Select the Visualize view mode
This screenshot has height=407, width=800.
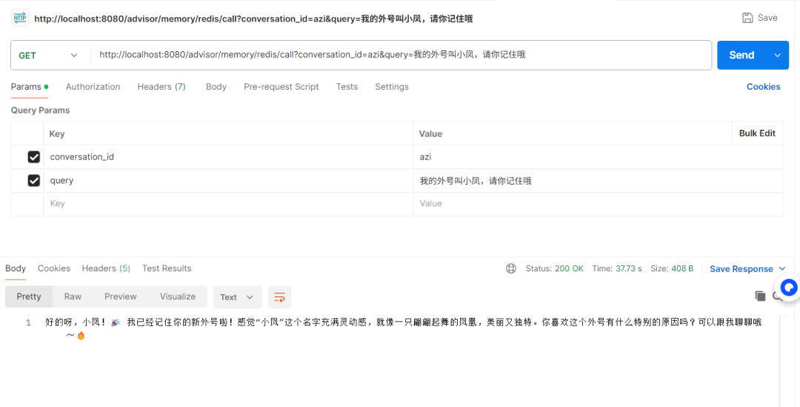178,297
